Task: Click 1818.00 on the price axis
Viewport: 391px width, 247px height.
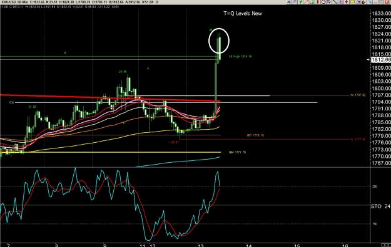Action: point(381,47)
